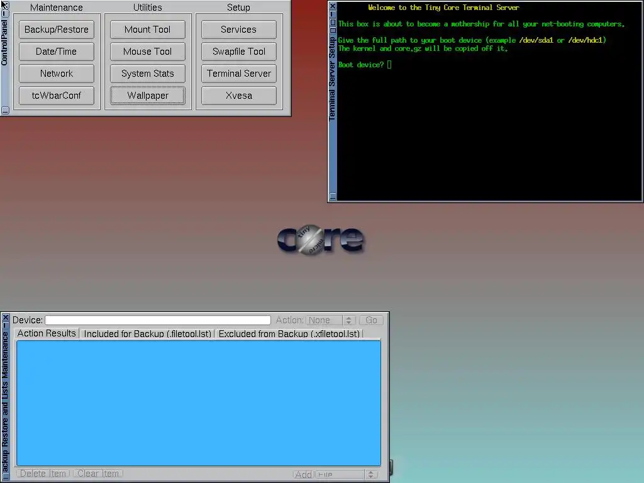Close the Terminal Server Setup window
The image size is (644, 483).
tap(333, 6)
